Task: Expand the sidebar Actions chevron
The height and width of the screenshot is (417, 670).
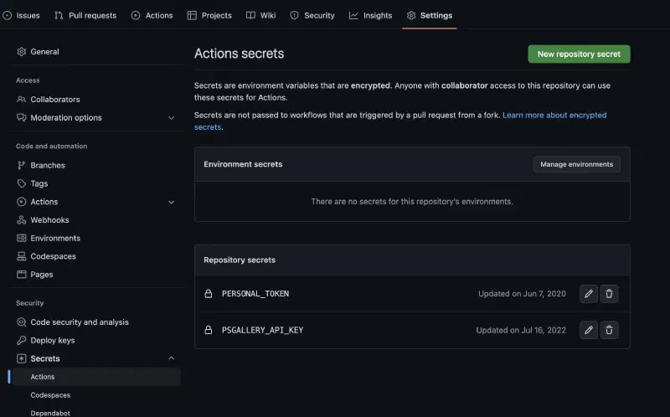Action: click(172, 202)
